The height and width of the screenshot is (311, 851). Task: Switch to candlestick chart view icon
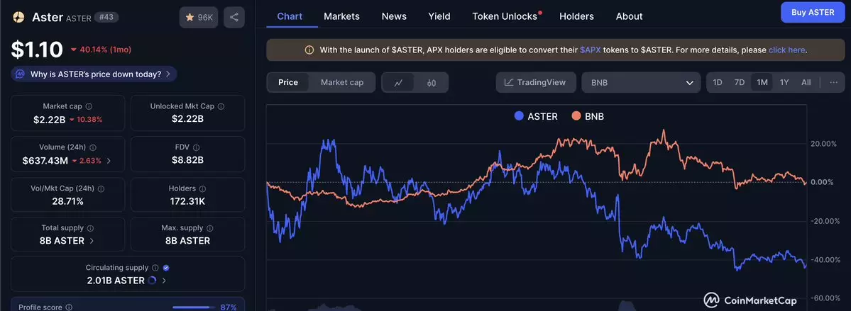click(x=432, y=82)
